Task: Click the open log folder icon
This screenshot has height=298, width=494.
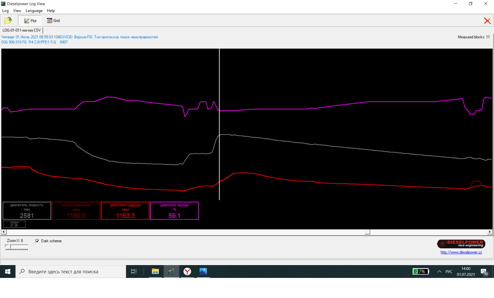Action: coord(8,21)
